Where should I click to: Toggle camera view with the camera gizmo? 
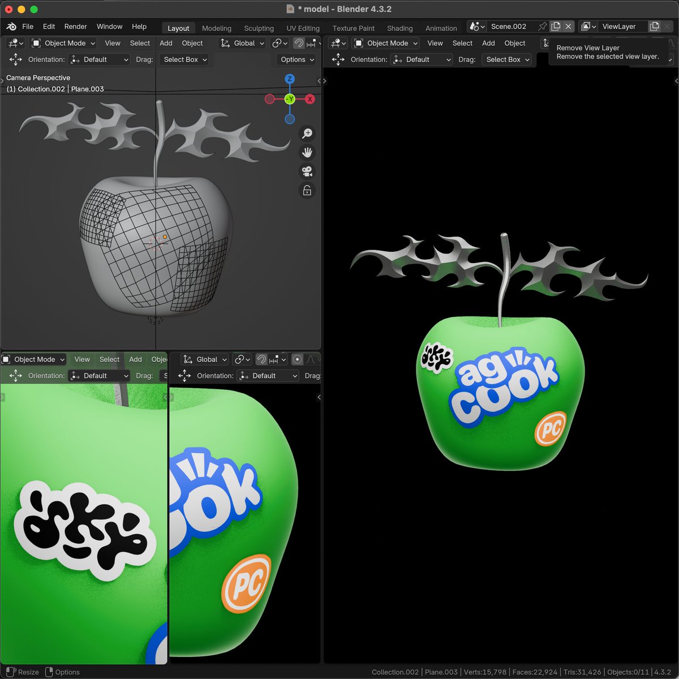coord(307,171)
